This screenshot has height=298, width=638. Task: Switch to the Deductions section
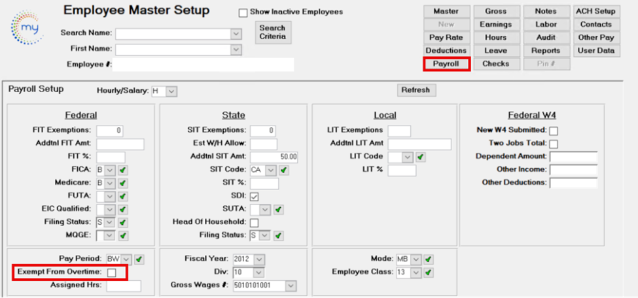(446, 50)
